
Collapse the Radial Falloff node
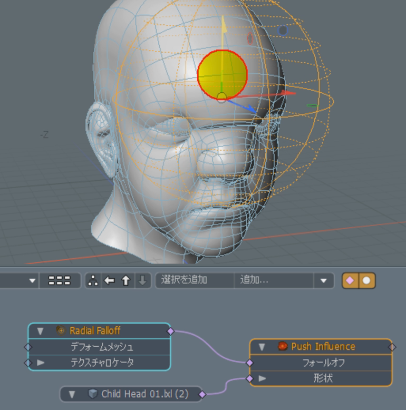40,331
